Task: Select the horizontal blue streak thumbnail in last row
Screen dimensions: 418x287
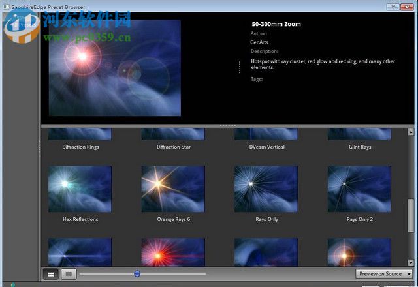Action: (80, 252)
